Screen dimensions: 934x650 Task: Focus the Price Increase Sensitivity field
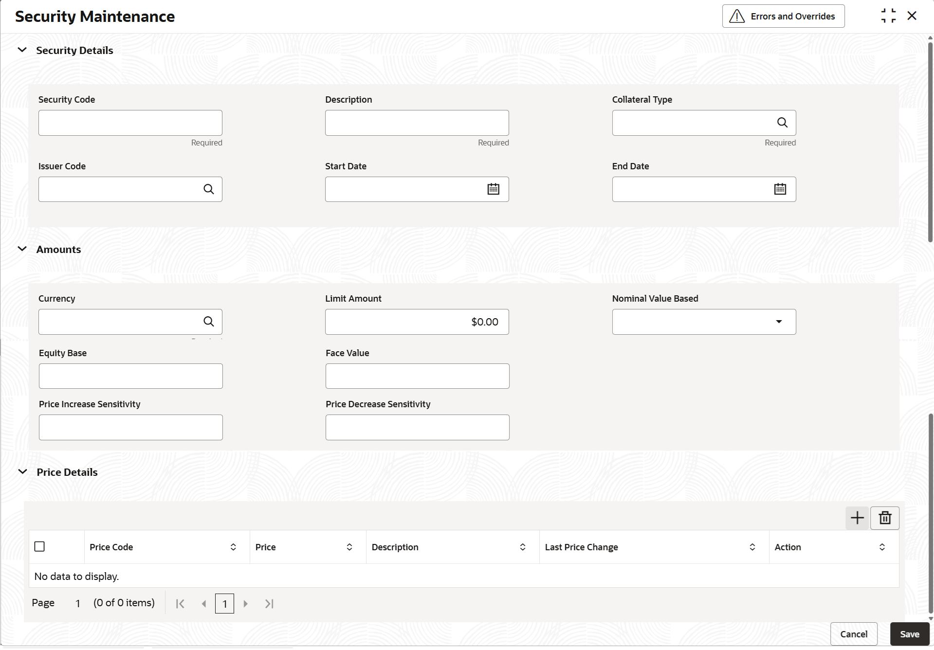coord(131,427)
